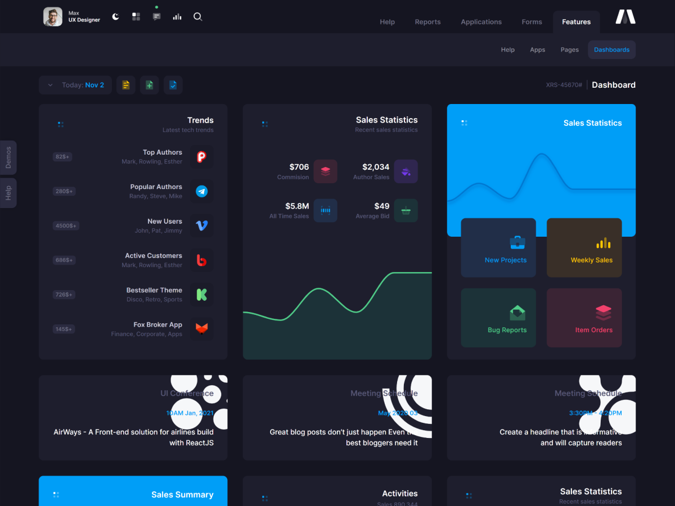Click the blue checked-file icon

(x=173, y=85)
